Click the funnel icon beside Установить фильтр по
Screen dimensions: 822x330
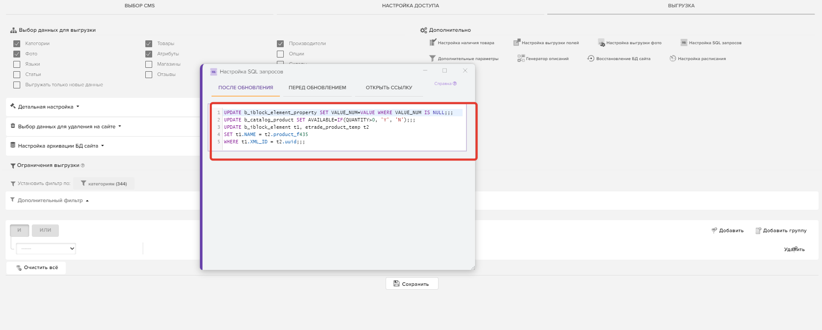pyautogui.click(x=13, y=184)
